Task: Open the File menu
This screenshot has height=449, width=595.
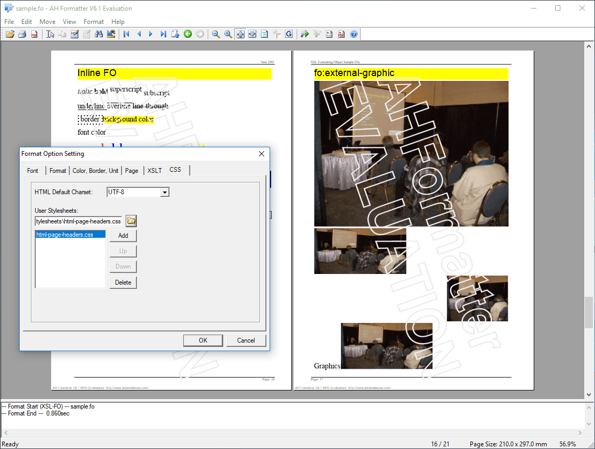Action: (9, 22)
